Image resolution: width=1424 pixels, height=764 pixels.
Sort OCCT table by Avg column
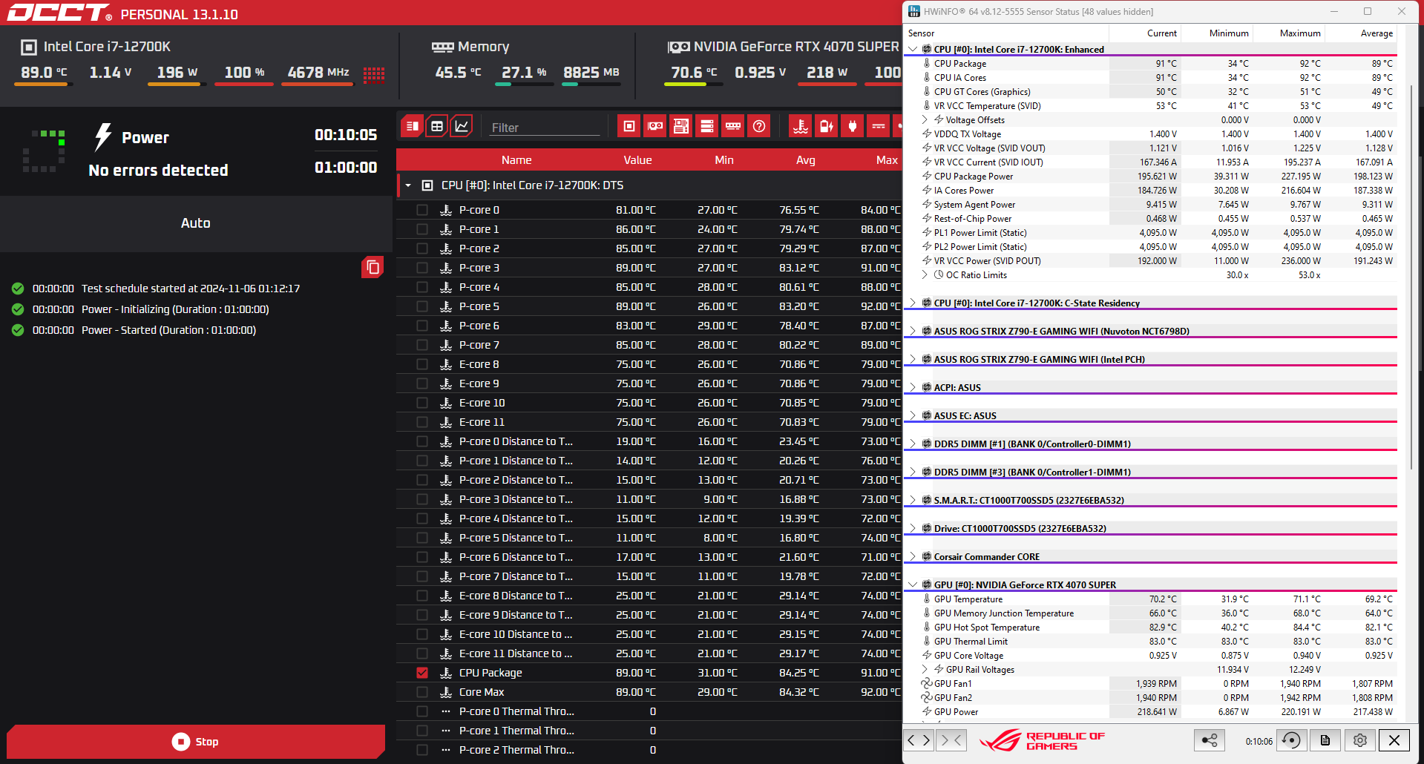click(x=806, y=159)
